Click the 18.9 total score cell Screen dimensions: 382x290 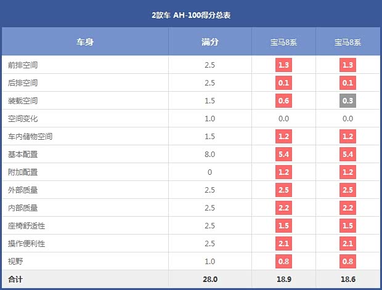[x=283, y=280]
